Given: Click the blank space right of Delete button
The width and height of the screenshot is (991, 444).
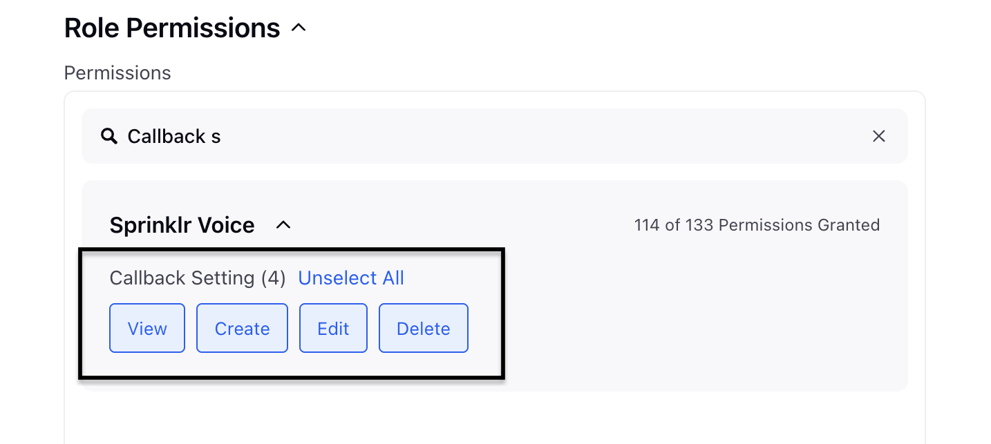Looking at the screenshot, I should click(684, 328).
